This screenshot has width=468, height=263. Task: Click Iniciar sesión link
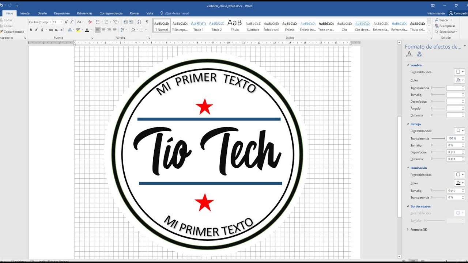(x=436, y=13)
